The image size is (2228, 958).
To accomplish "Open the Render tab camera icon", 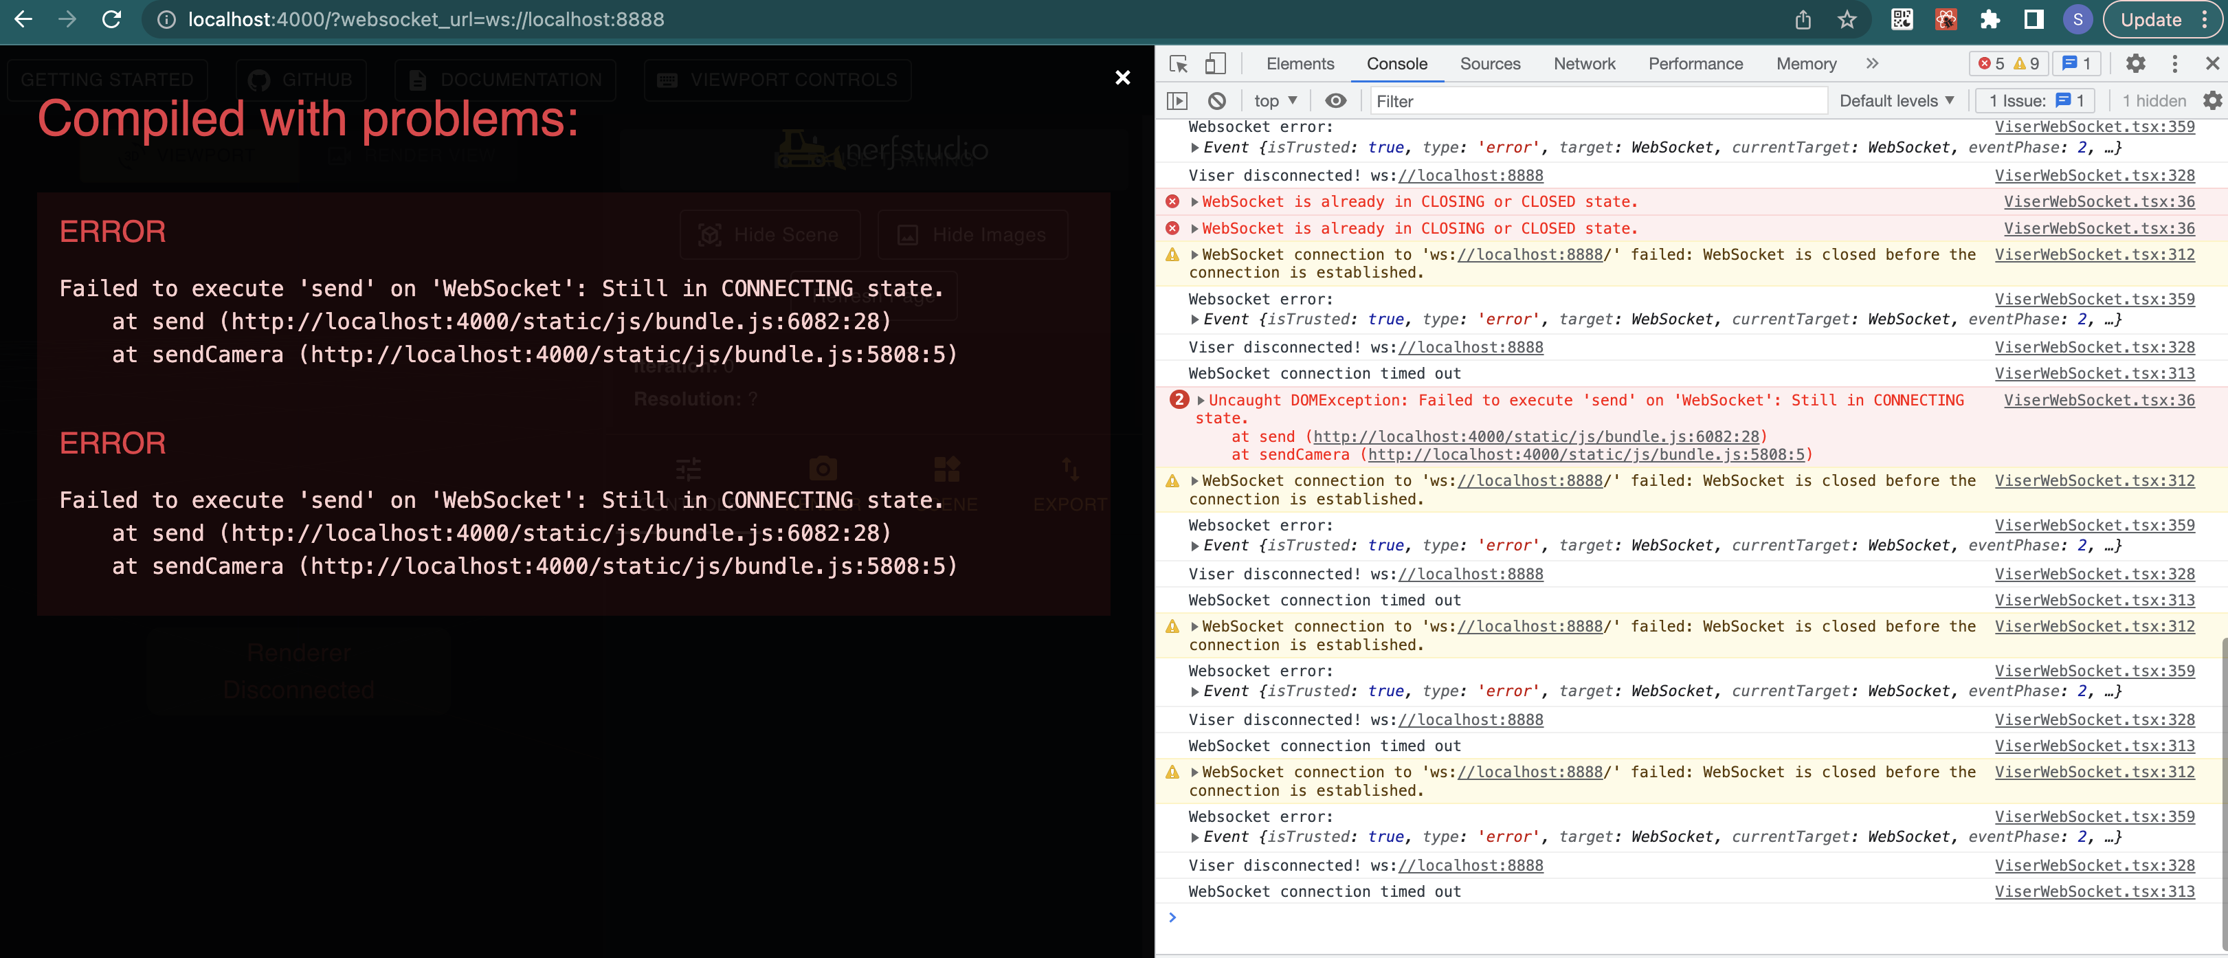I will tap(822, 469).
